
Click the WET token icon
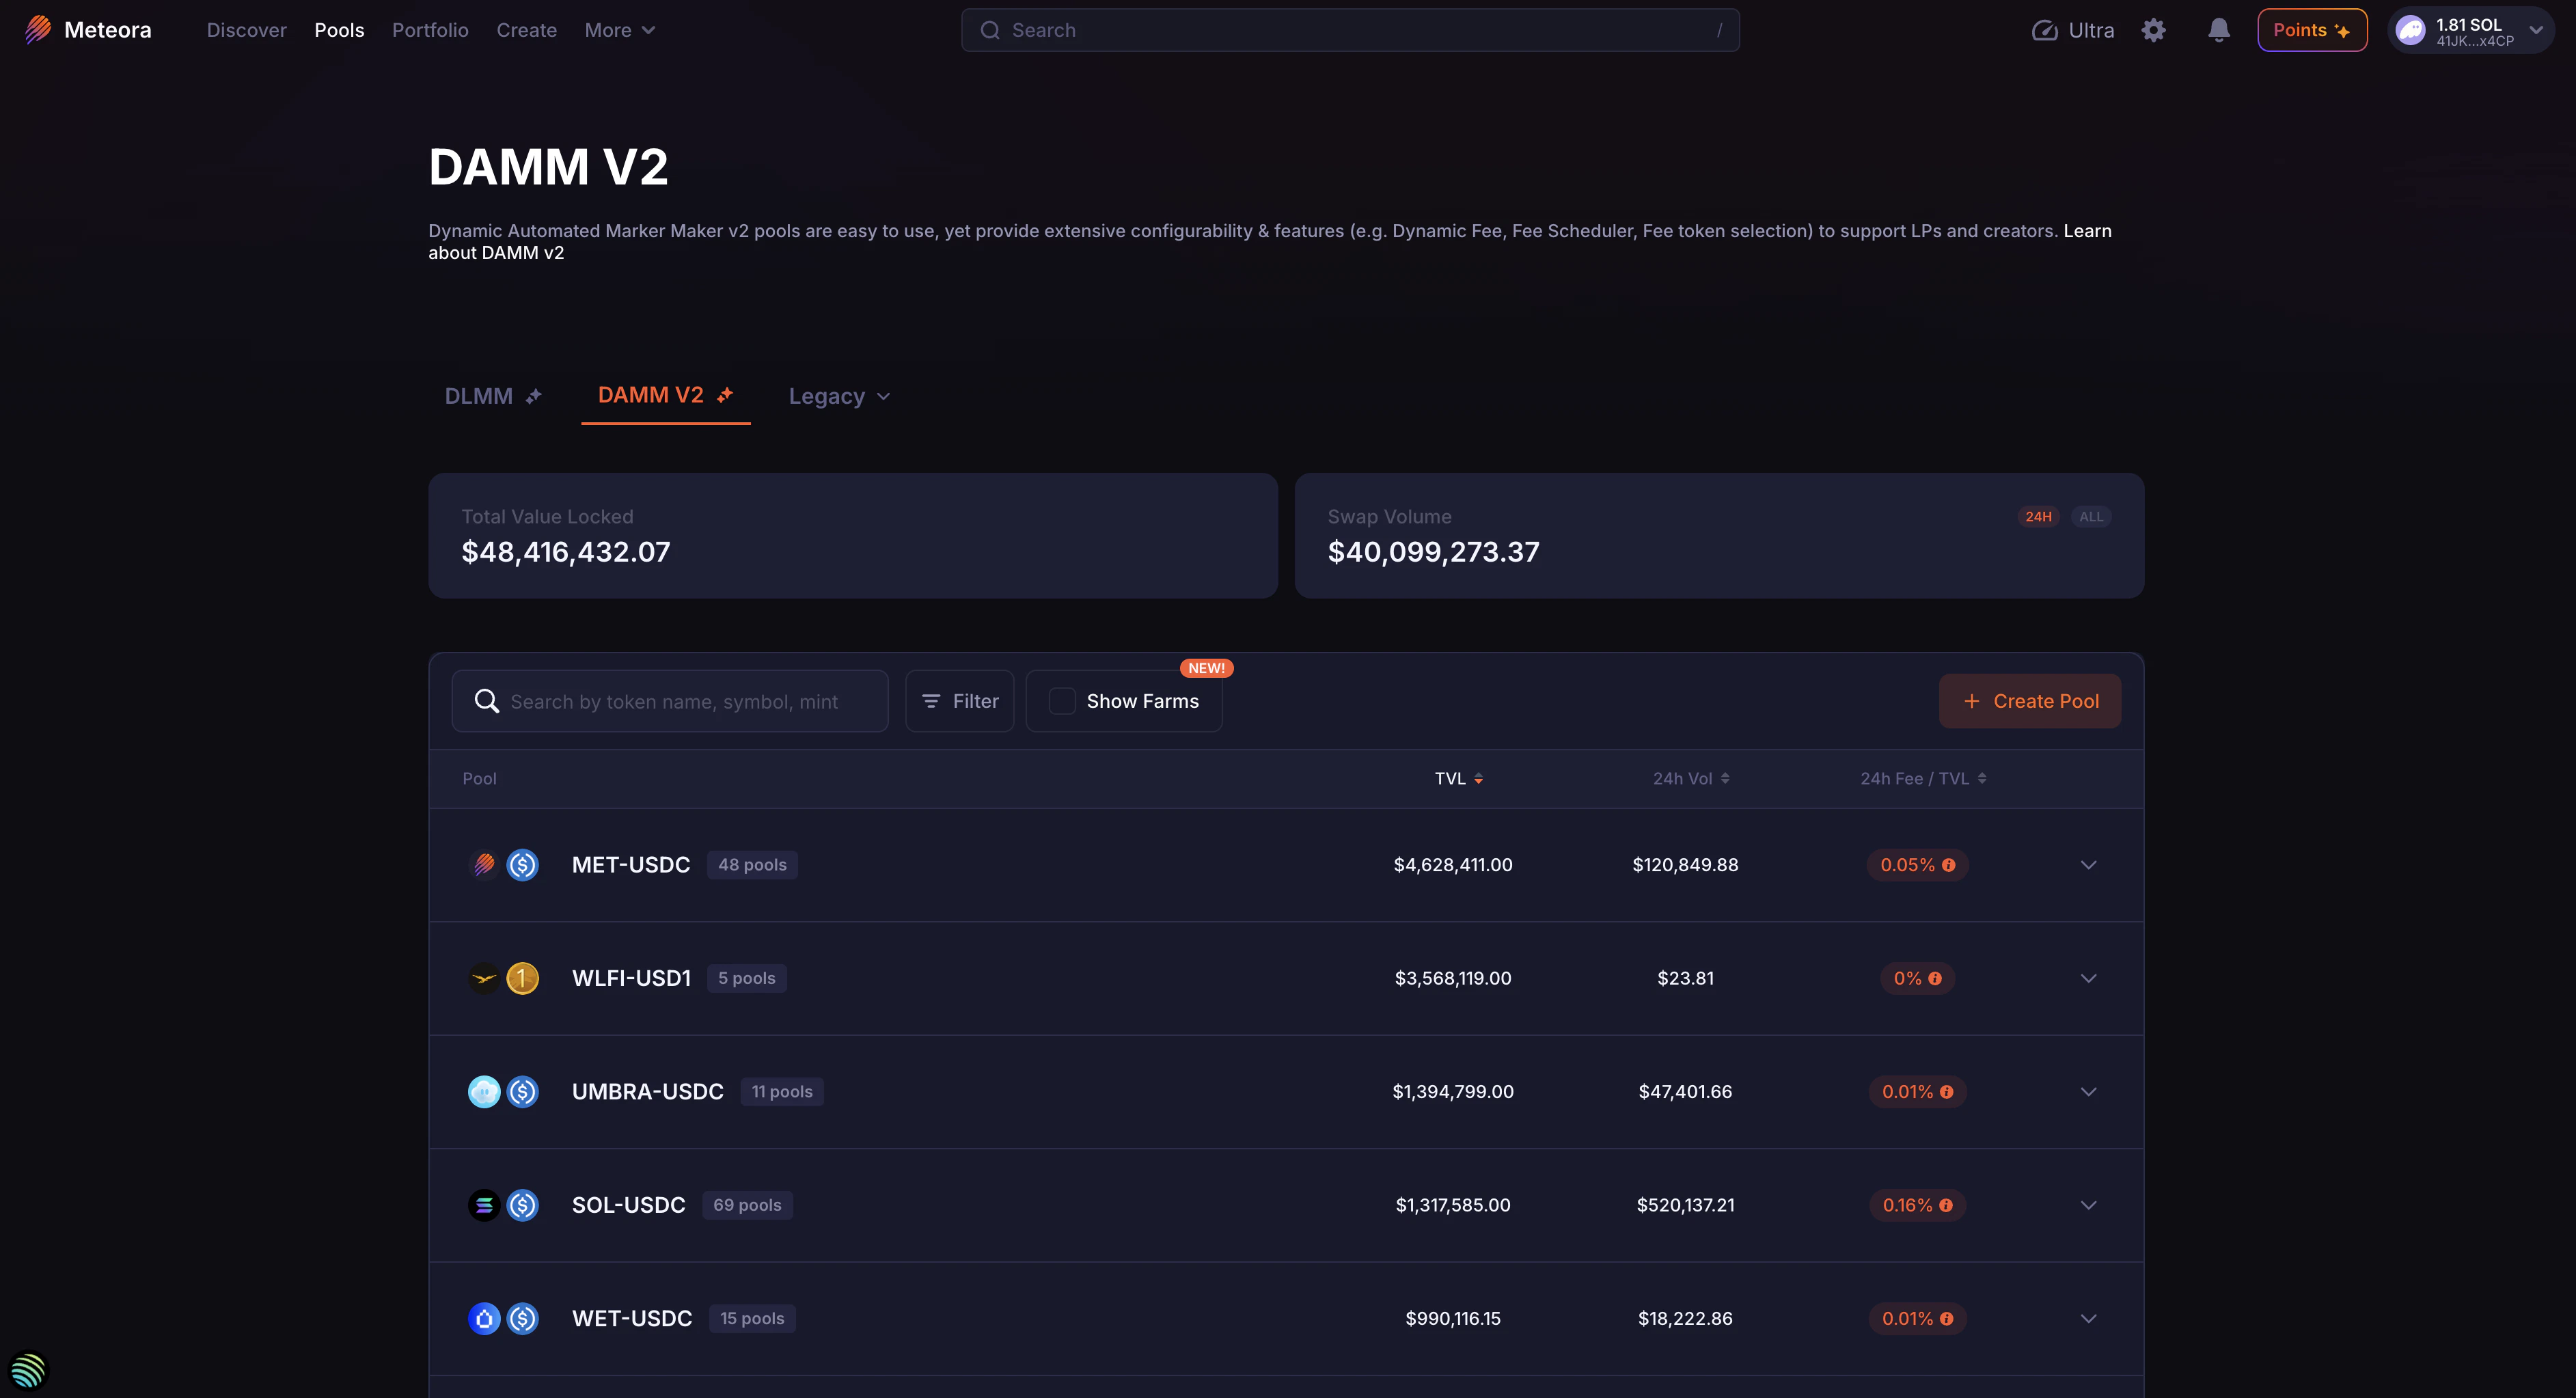click(x=484, y=1318)
